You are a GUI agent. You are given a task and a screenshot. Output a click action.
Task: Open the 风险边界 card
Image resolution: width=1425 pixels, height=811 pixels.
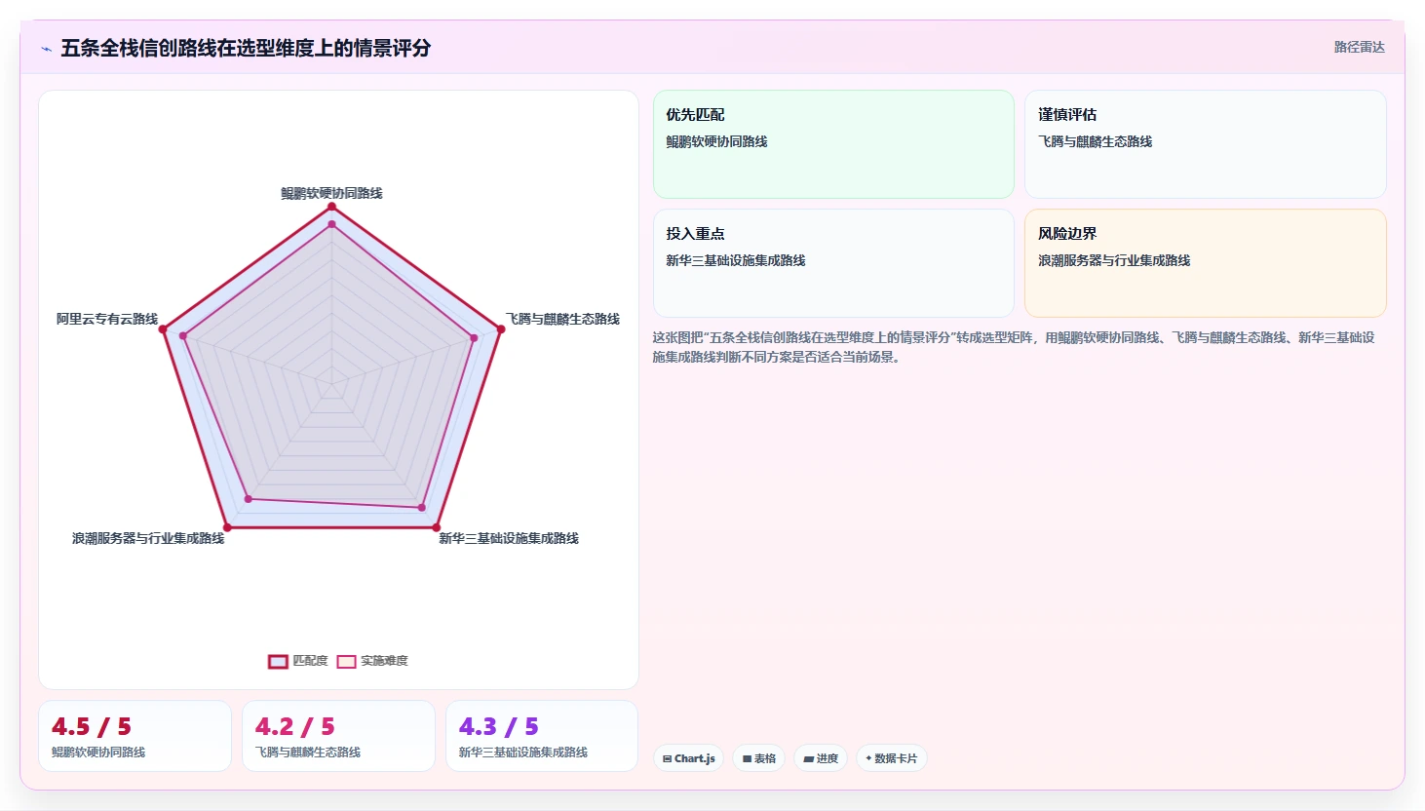(1206, 263)
